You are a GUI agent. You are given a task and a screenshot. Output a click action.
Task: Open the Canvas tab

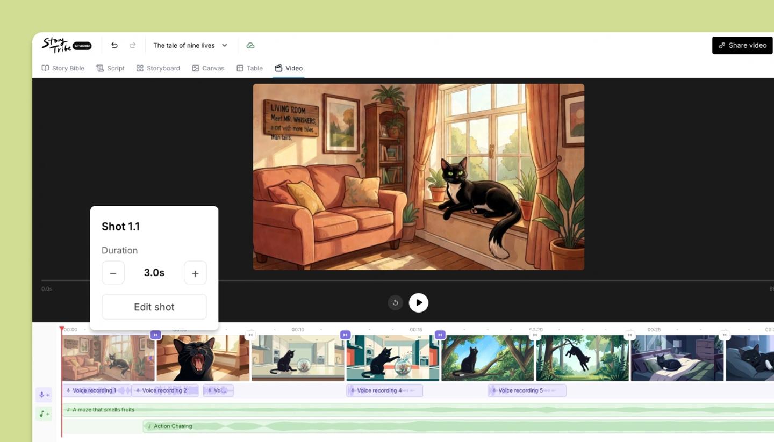208,68
